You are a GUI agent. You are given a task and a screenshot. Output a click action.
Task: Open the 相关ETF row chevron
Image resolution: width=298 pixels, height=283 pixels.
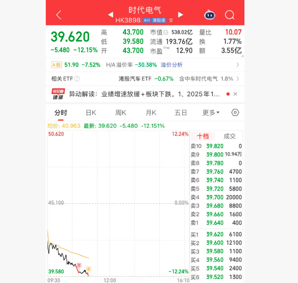238,79
